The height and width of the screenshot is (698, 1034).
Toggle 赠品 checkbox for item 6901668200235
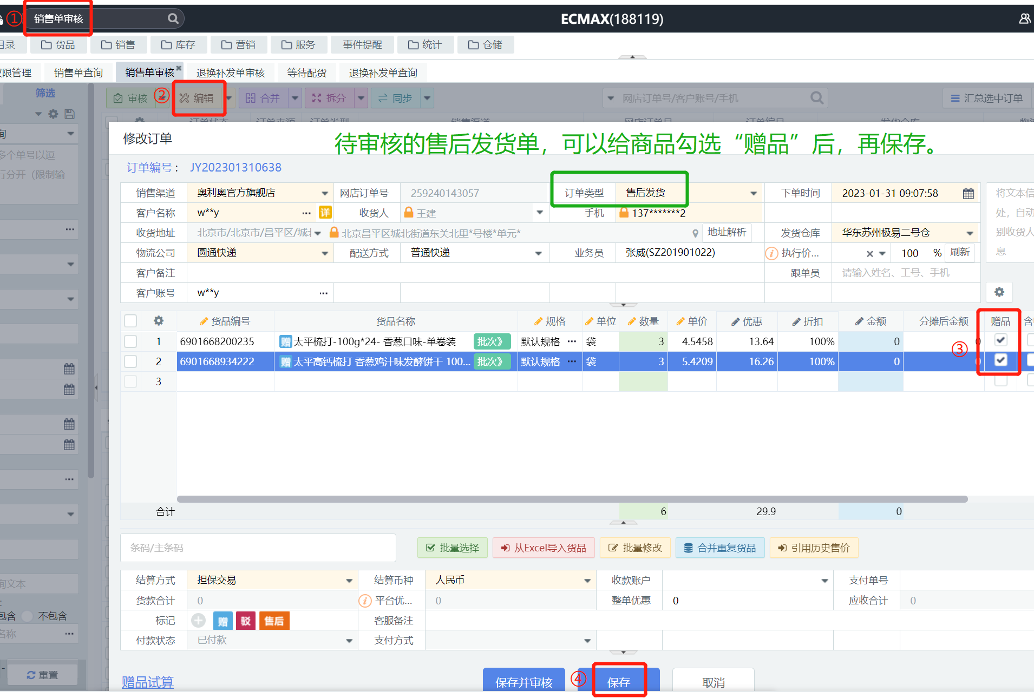(1000, 340)
